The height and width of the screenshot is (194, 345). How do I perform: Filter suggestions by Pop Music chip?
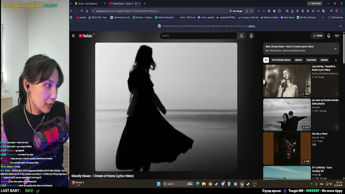coord(311,60)
